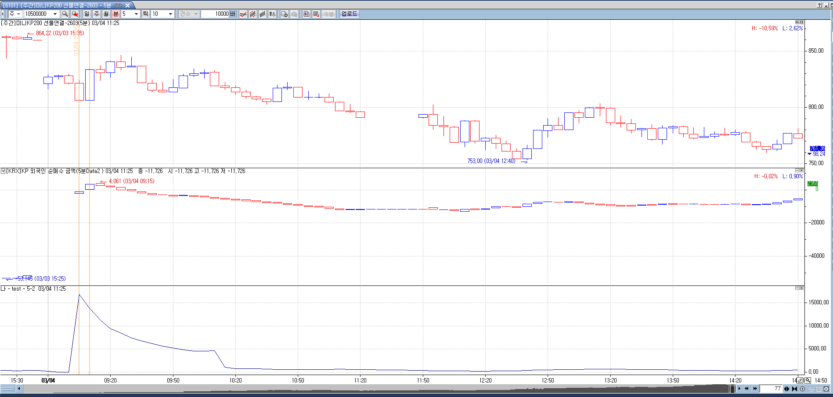Click the grid table icon in toolbar

(316, 14)
